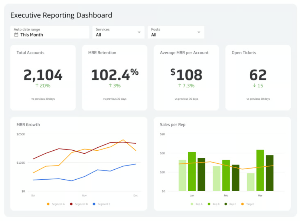Click the Rep A bar for Feb
This screenshot has width=300, height=221.
pos(216,179)
